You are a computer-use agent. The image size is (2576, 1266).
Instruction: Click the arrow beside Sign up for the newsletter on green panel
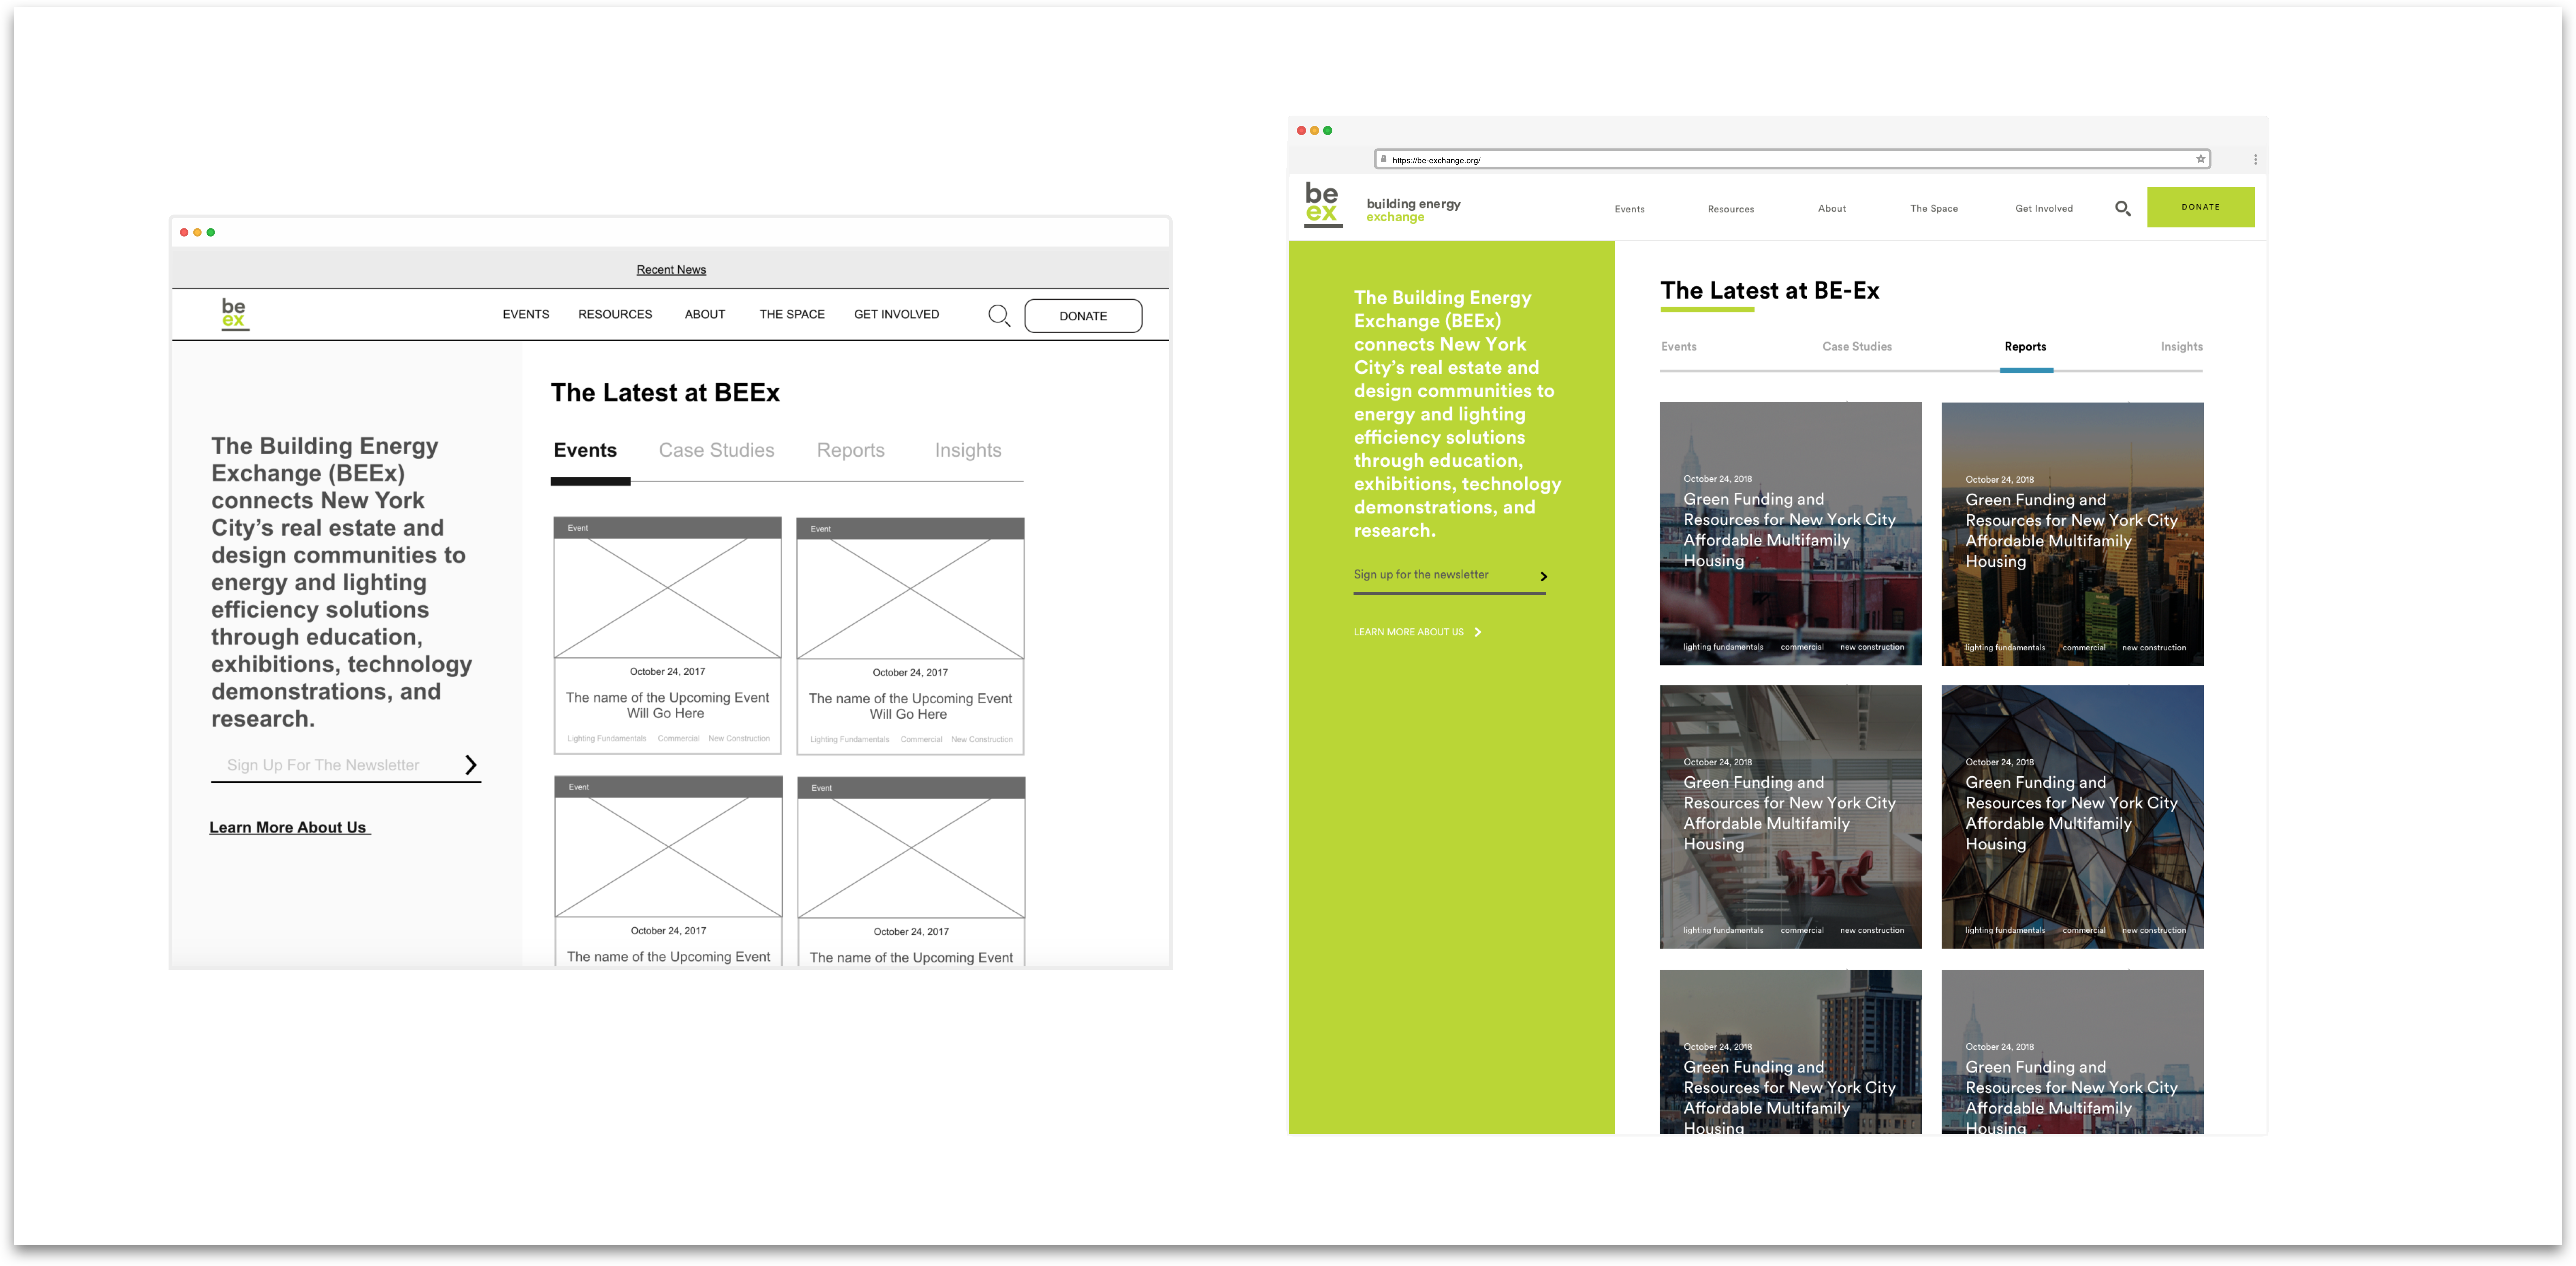1544,577
